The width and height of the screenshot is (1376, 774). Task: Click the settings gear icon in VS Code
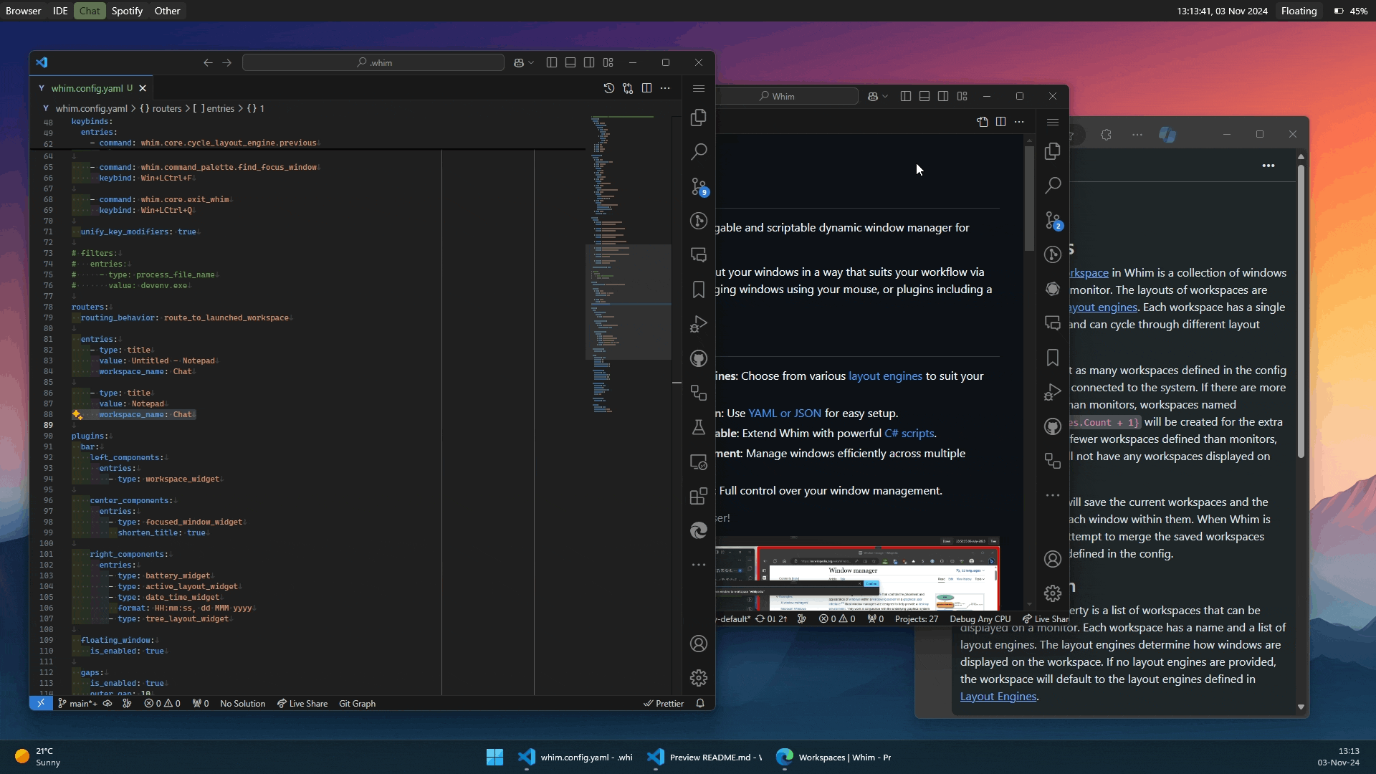(699, 677)
